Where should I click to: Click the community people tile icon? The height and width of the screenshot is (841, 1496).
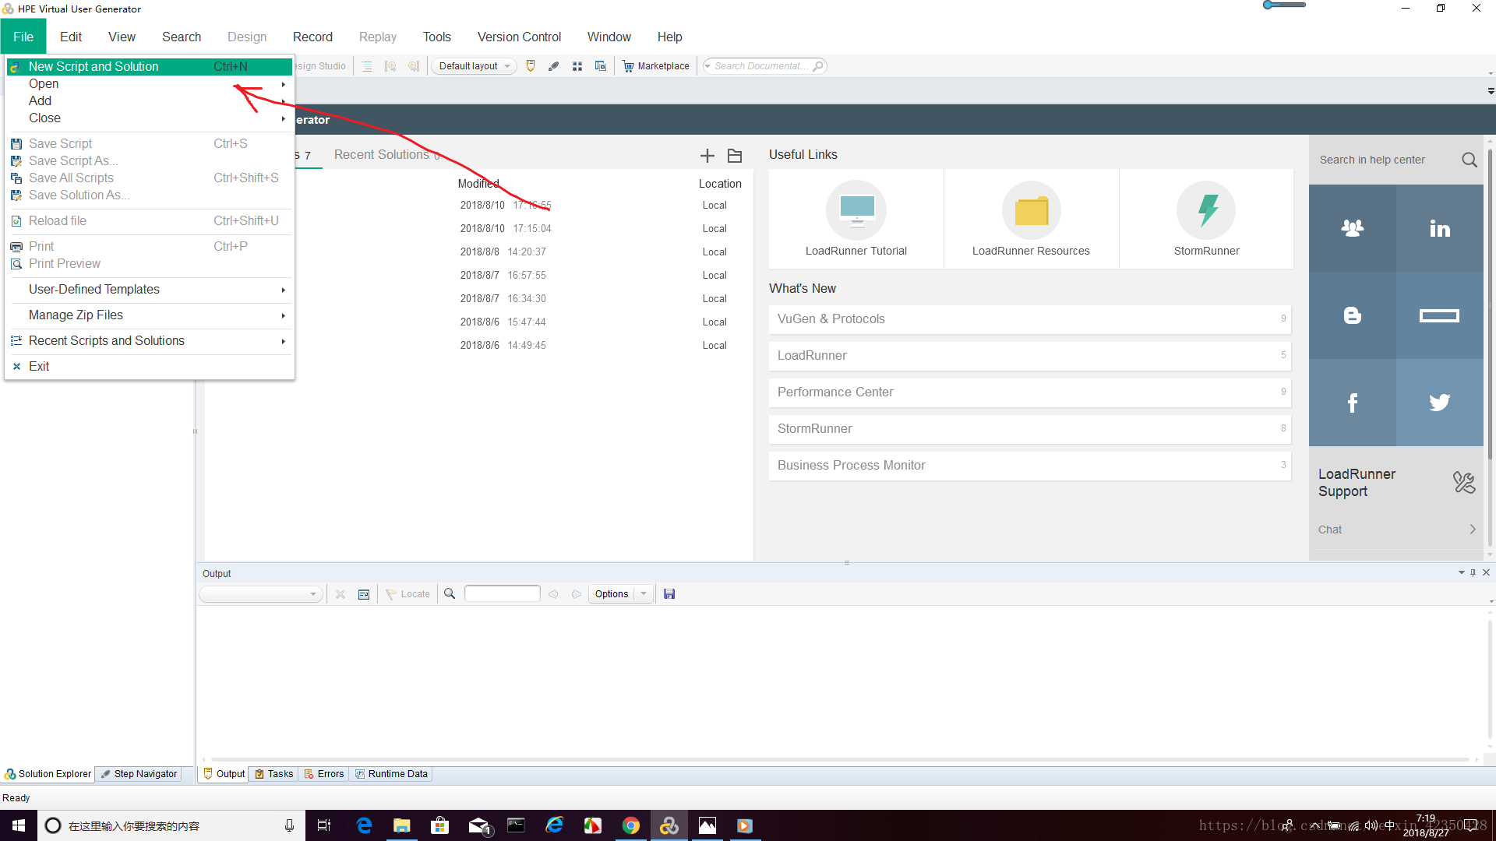(1353, 228)
